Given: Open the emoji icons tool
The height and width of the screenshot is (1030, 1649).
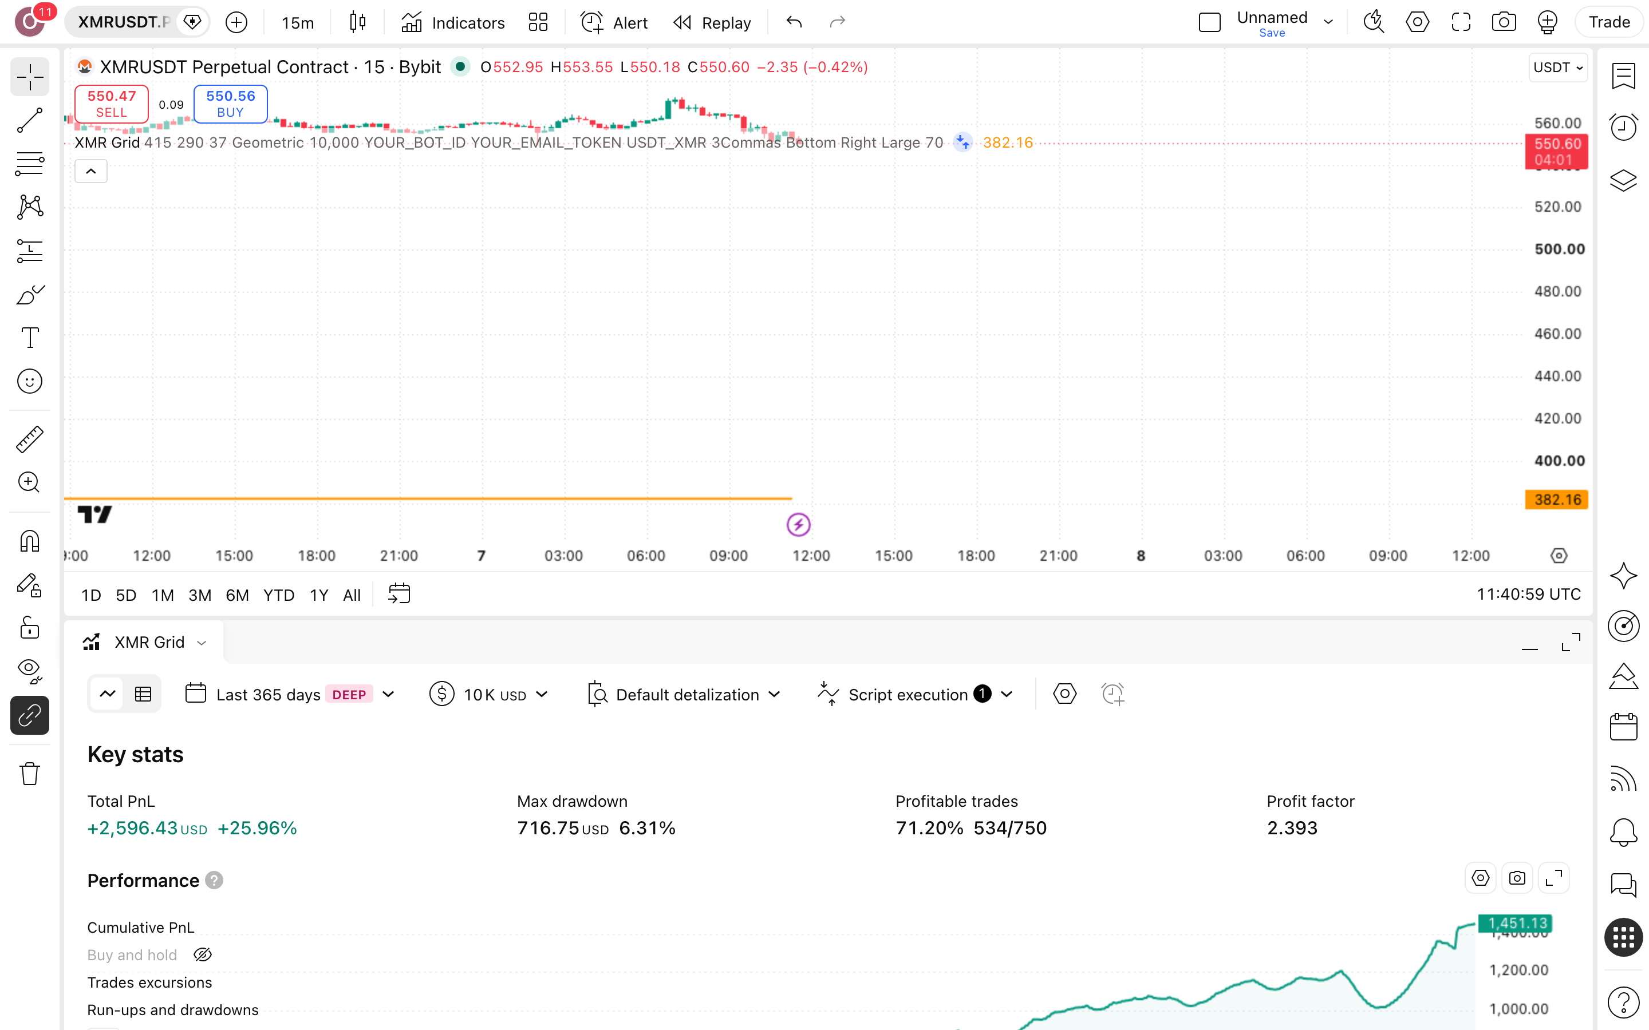Looking at the screenshot, I should 29,382.
